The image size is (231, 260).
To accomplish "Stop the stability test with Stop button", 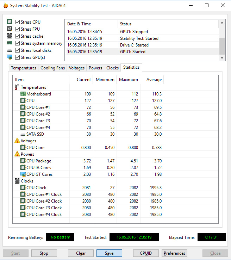I will tap(44, 253).
